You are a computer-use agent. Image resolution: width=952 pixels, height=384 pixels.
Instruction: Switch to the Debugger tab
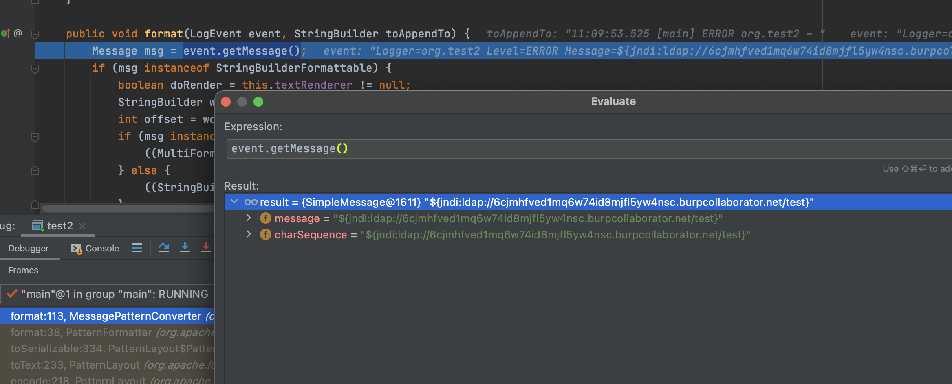[29, 248]
